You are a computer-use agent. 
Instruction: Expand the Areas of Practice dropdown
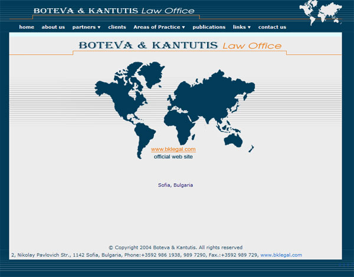click(159, 27)
